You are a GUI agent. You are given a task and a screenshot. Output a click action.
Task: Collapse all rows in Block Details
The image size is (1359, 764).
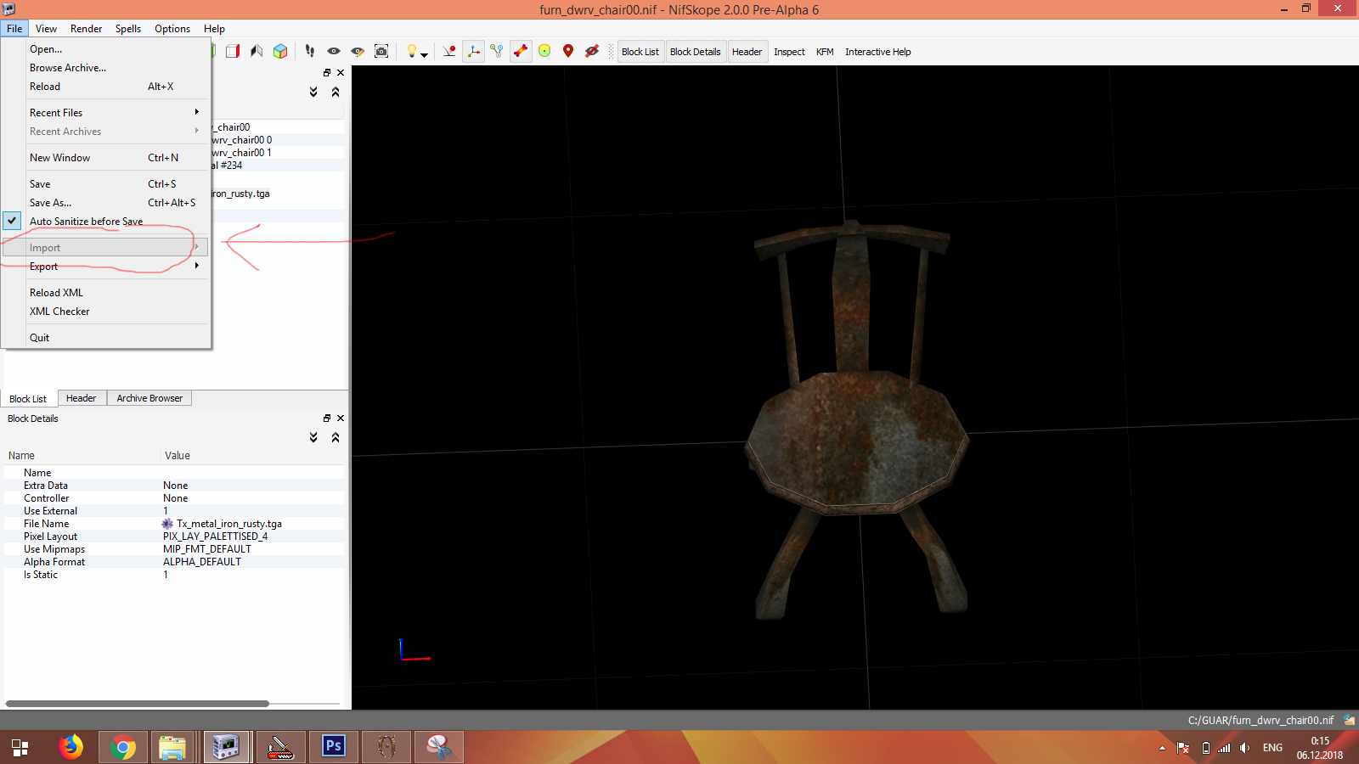pos(336,437)
